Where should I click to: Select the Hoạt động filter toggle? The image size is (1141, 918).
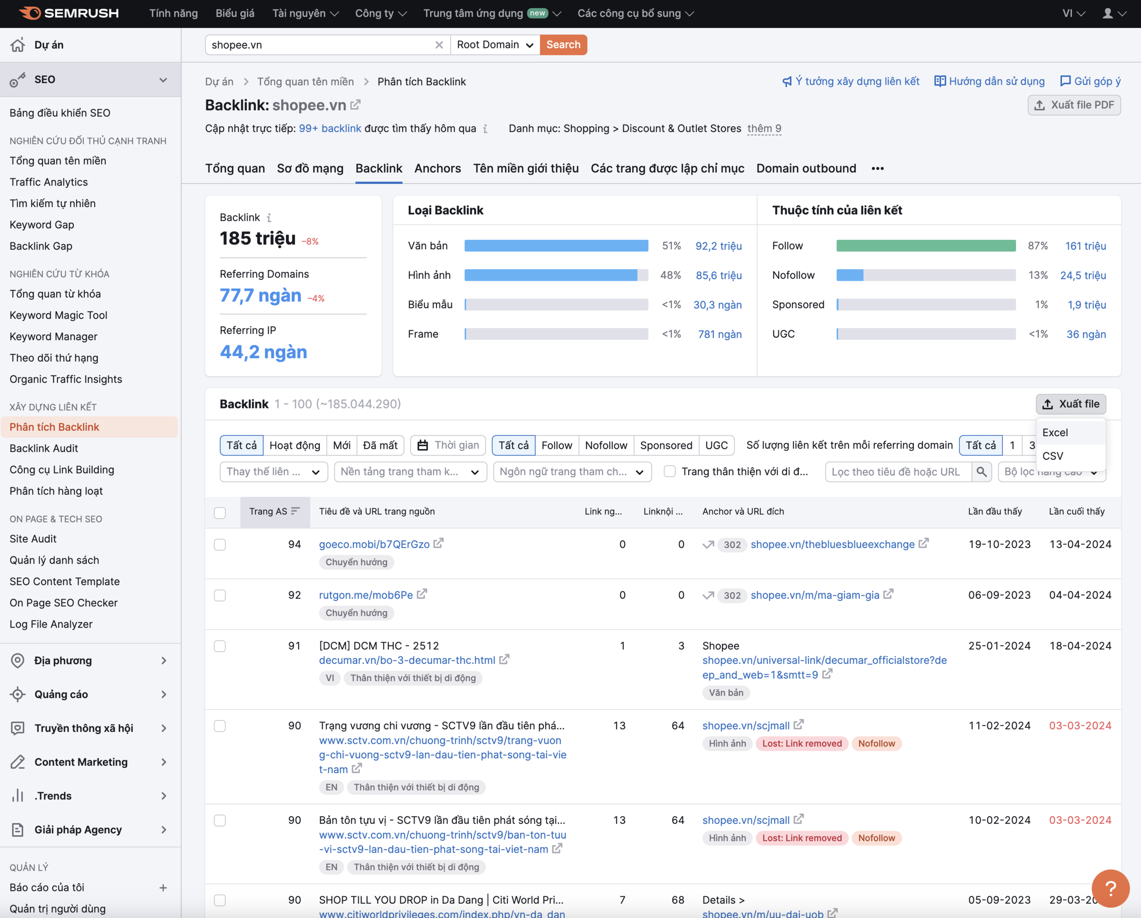(295, 445)
